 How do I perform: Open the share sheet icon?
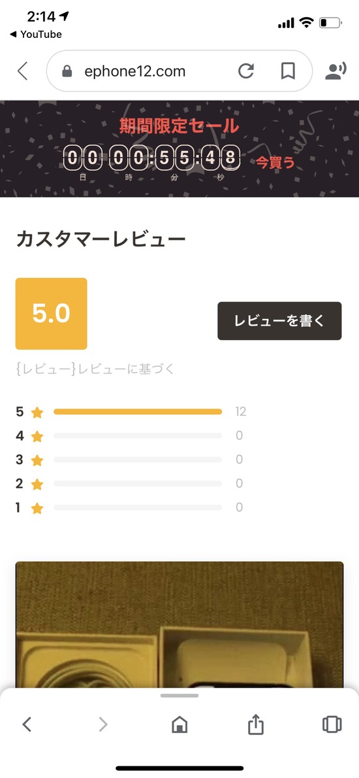[255, 724]
